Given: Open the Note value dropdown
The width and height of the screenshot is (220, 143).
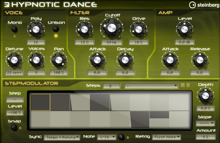Looking at the screenshot, I should point(107,137).
